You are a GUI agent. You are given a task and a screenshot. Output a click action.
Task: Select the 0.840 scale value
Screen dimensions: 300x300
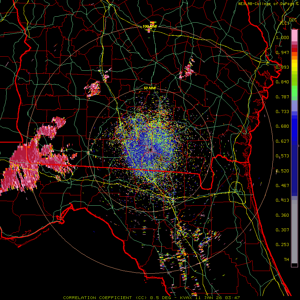(x=282, y=82)
